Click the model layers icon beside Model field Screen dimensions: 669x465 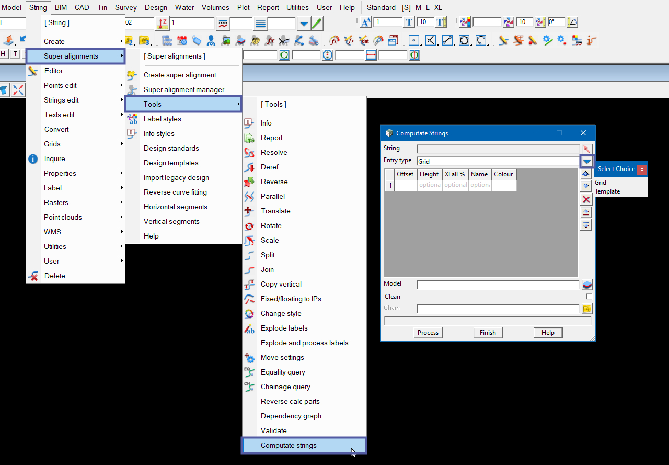click(x=587, y=285)
